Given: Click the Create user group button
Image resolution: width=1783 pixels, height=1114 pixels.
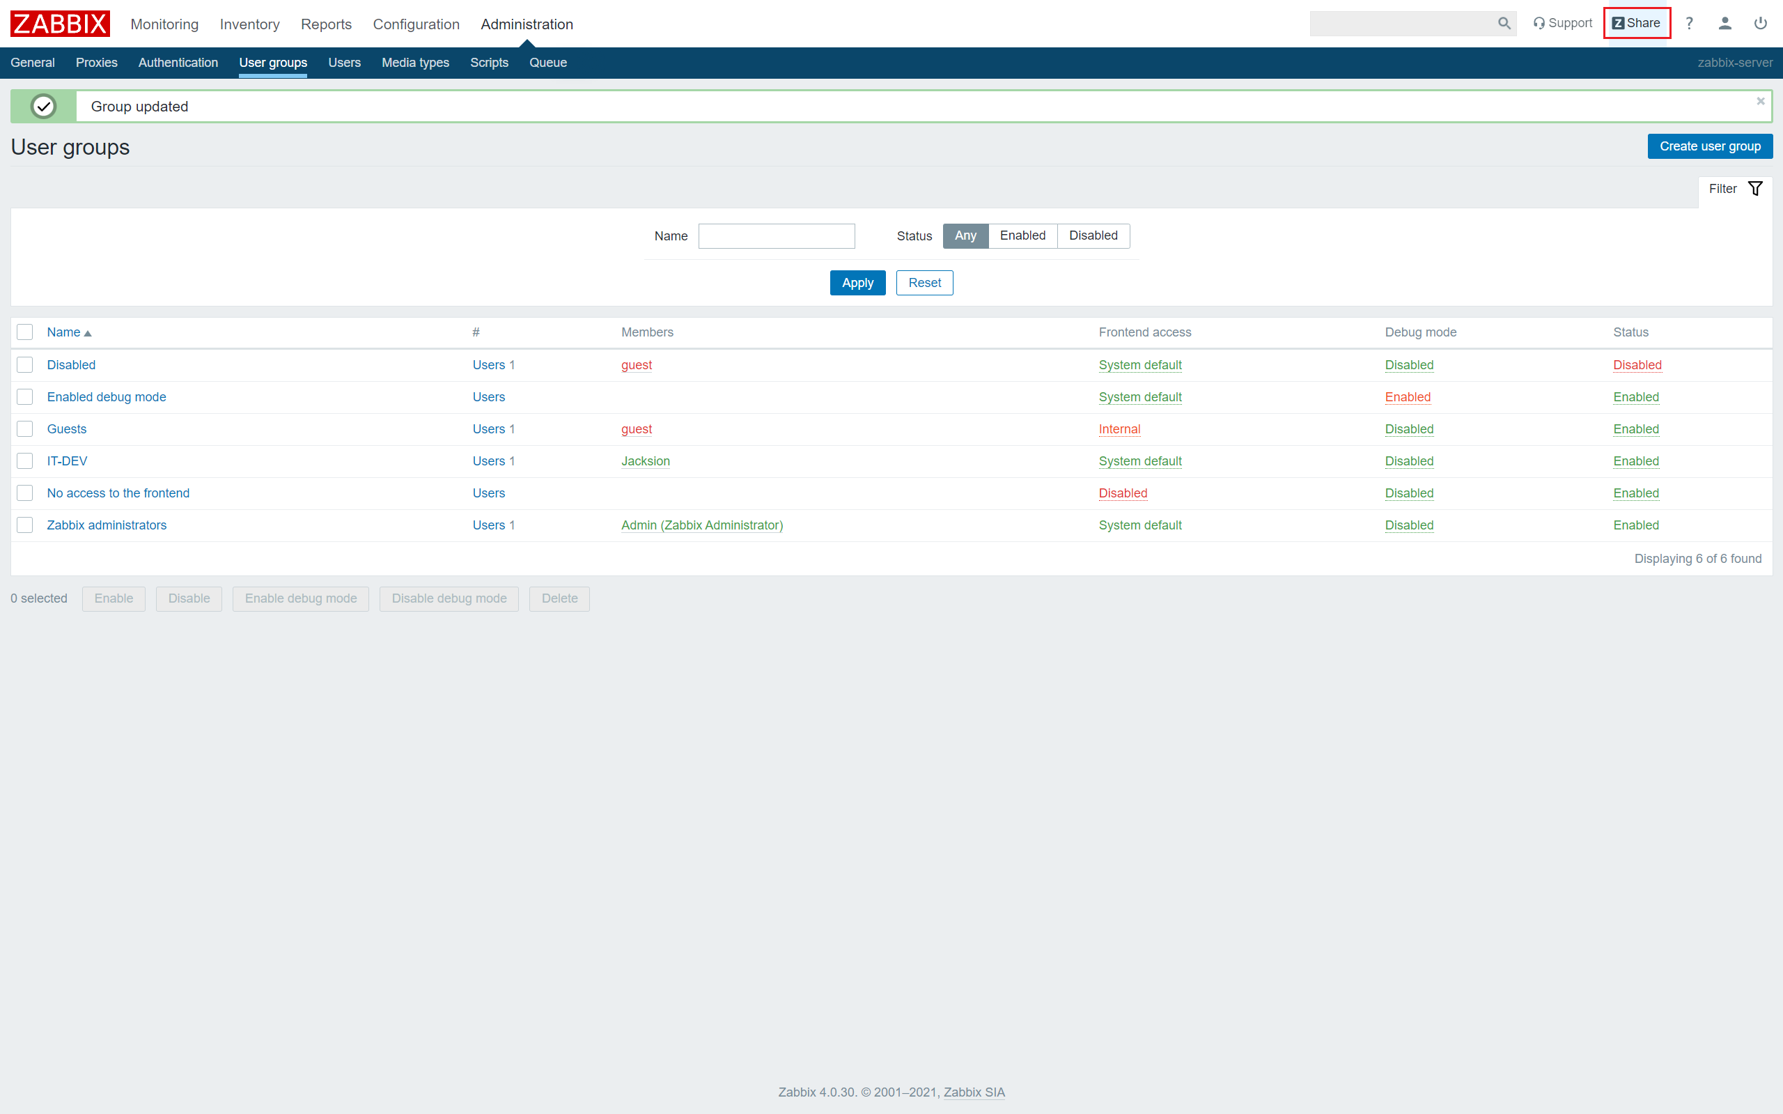Looking at the screenshot, I should pyautogui.click(x=1710, y=146).
